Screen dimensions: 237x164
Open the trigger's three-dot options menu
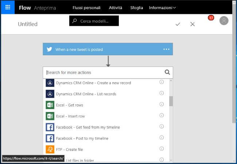point(166,49)
